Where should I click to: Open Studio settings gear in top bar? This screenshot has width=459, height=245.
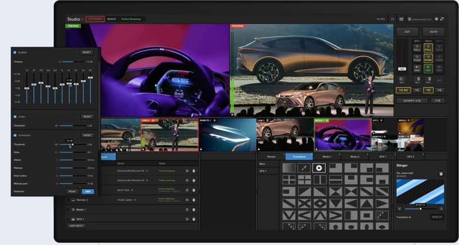436,19
